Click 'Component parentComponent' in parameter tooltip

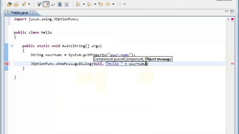point(119,59)
